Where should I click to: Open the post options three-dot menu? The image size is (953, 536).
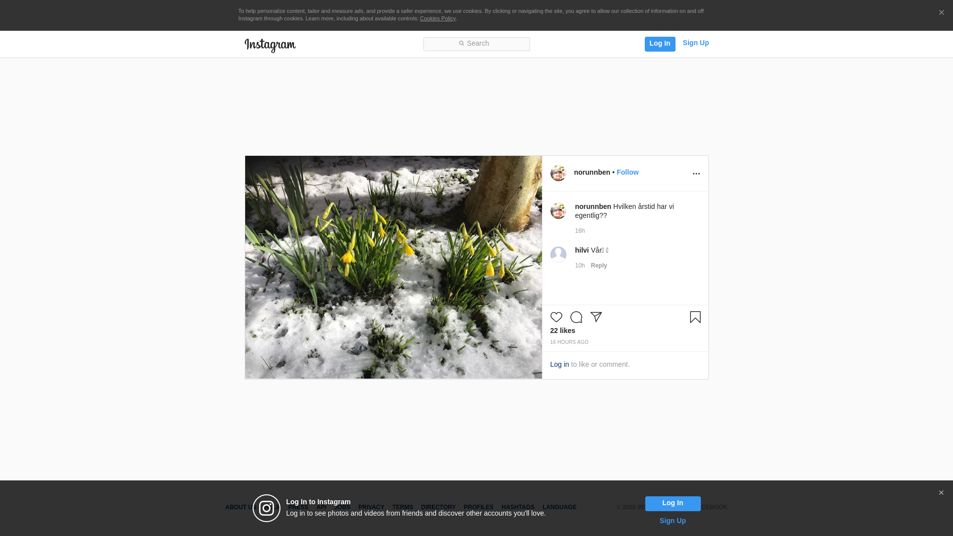[x=696, y=174]
